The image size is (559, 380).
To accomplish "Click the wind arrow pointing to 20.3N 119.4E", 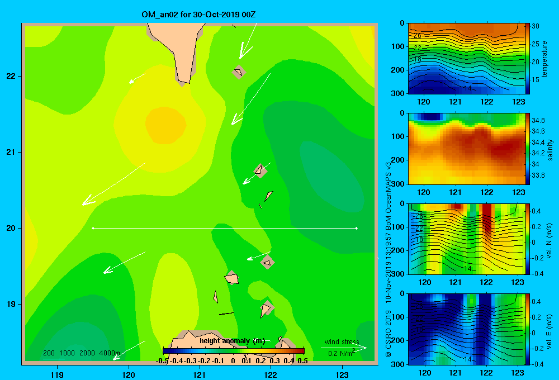I will pos(113,184).
